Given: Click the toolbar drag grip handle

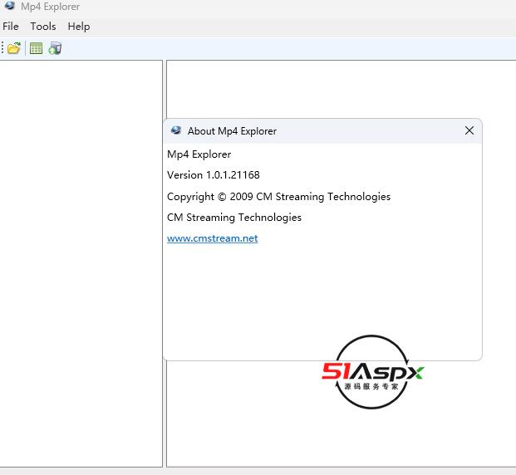Looking at the screenshot, I should (x=2, y=48).
